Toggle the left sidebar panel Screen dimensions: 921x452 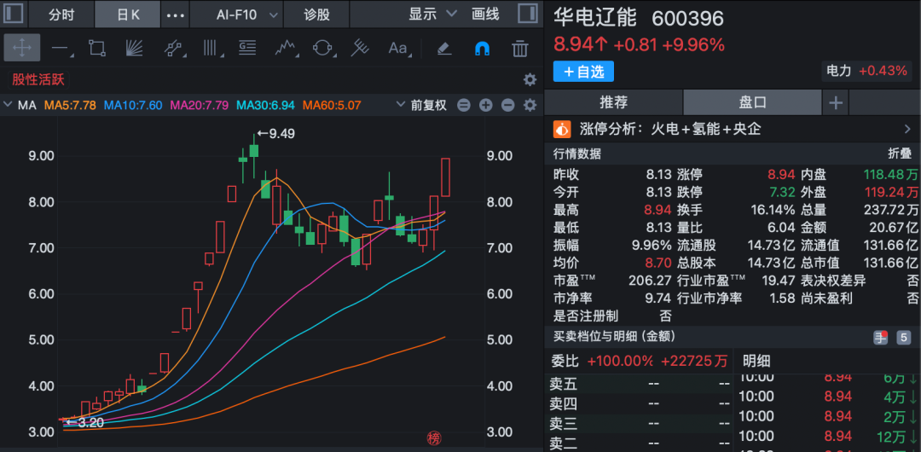pyautogui.click(x=14, y=14)
